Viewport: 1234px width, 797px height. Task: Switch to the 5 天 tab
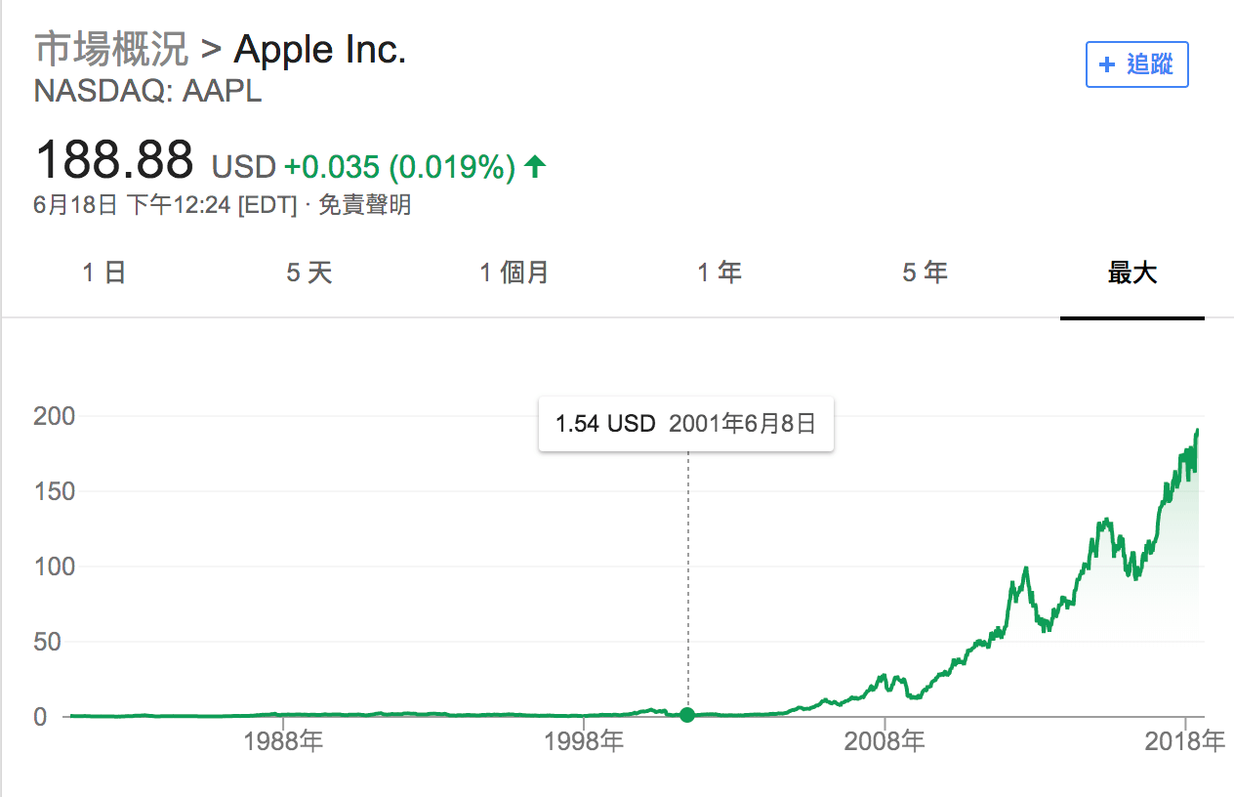click(309, 273)
